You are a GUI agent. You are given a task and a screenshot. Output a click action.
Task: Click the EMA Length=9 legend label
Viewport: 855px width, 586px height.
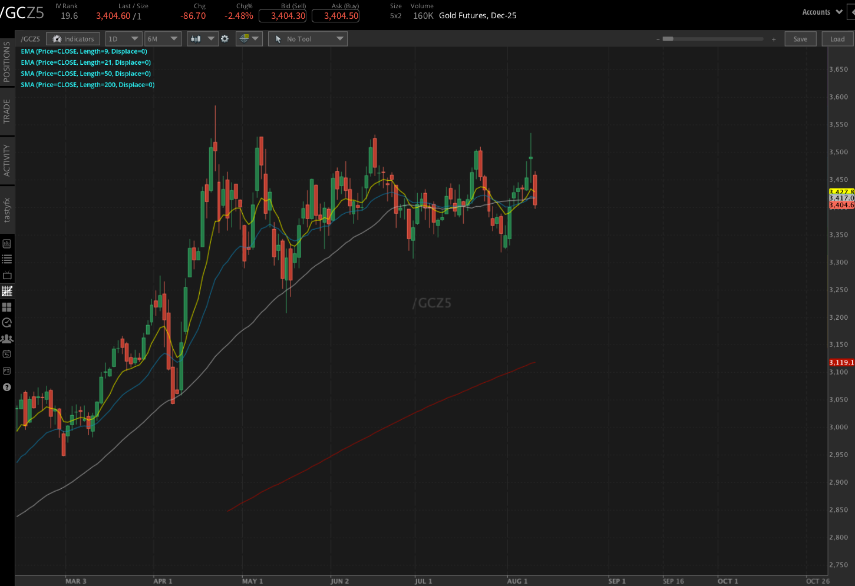83,51
